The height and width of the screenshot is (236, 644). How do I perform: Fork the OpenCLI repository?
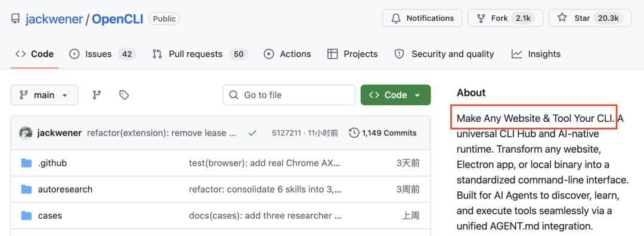coord(505,18)
